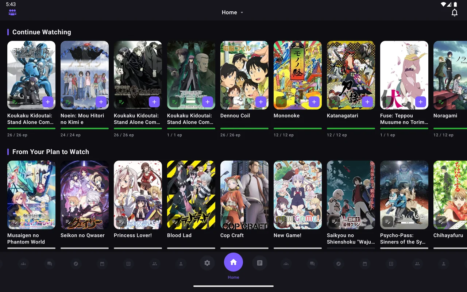The height and width of the screenshot is (292, 467).
Task: Open the "Continue Watching" section header
Action: pyautogui.click(x=42, y=32)
